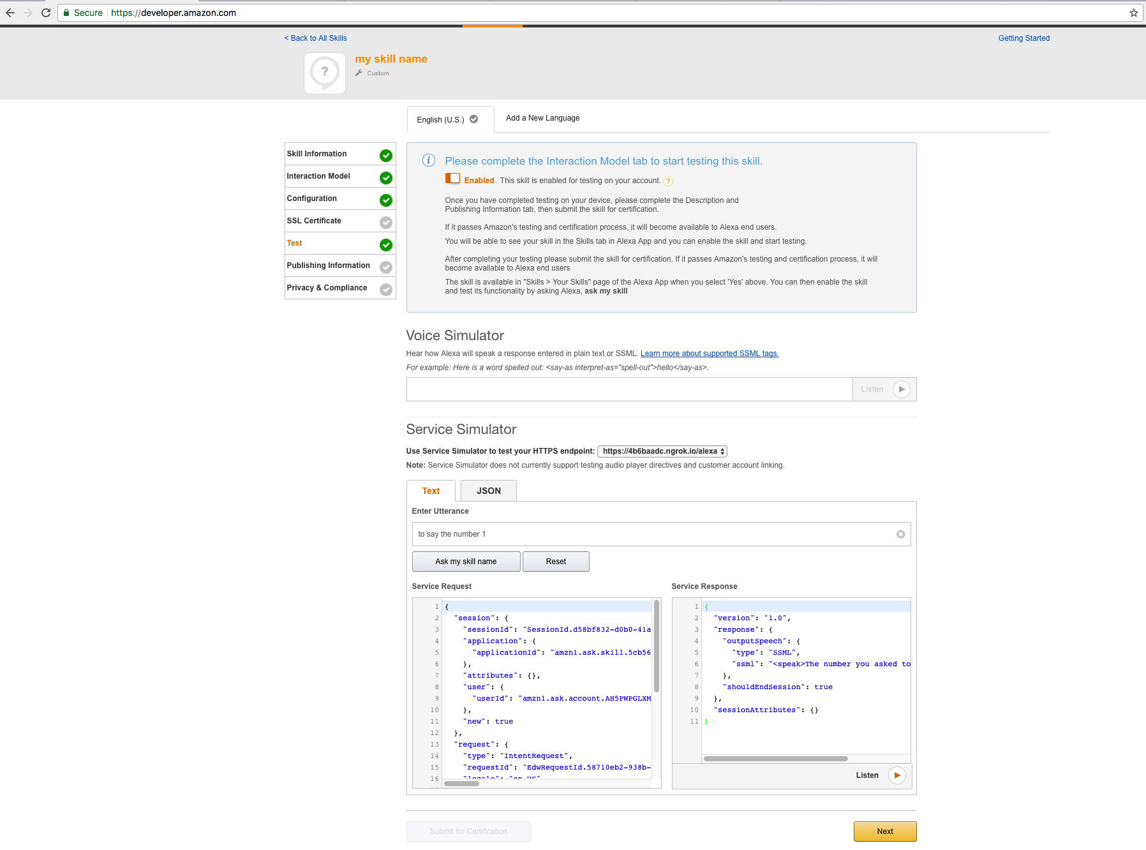Click the browser back arrow
1146x850 pixels.
(x=10, y=13)
